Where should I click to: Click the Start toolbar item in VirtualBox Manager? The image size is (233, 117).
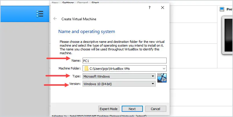pyautogui.click(x=95, y=3)
